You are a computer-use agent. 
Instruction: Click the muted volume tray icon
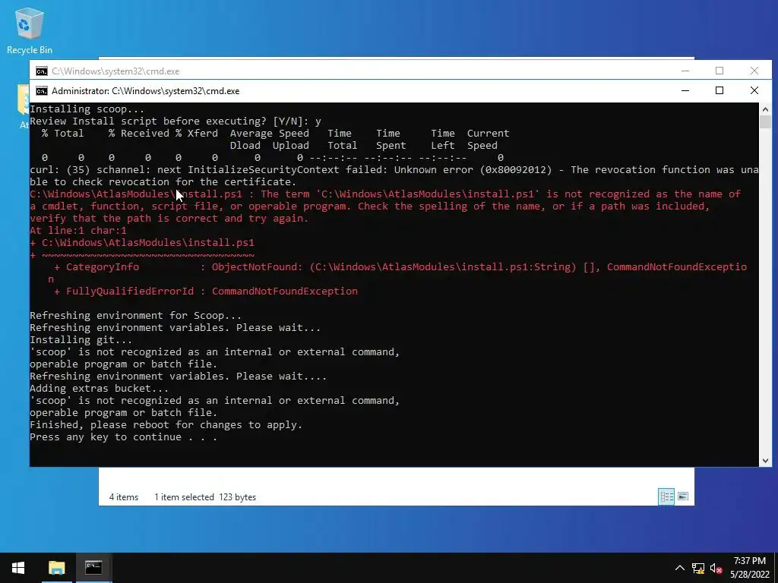(716, 568)
